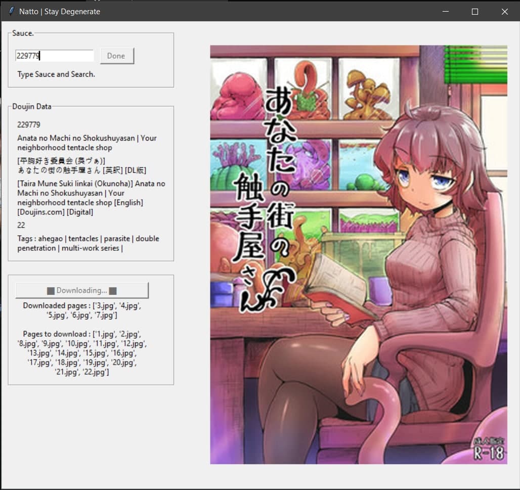Click the 'Downloaded pages' list text

[82, 310]
